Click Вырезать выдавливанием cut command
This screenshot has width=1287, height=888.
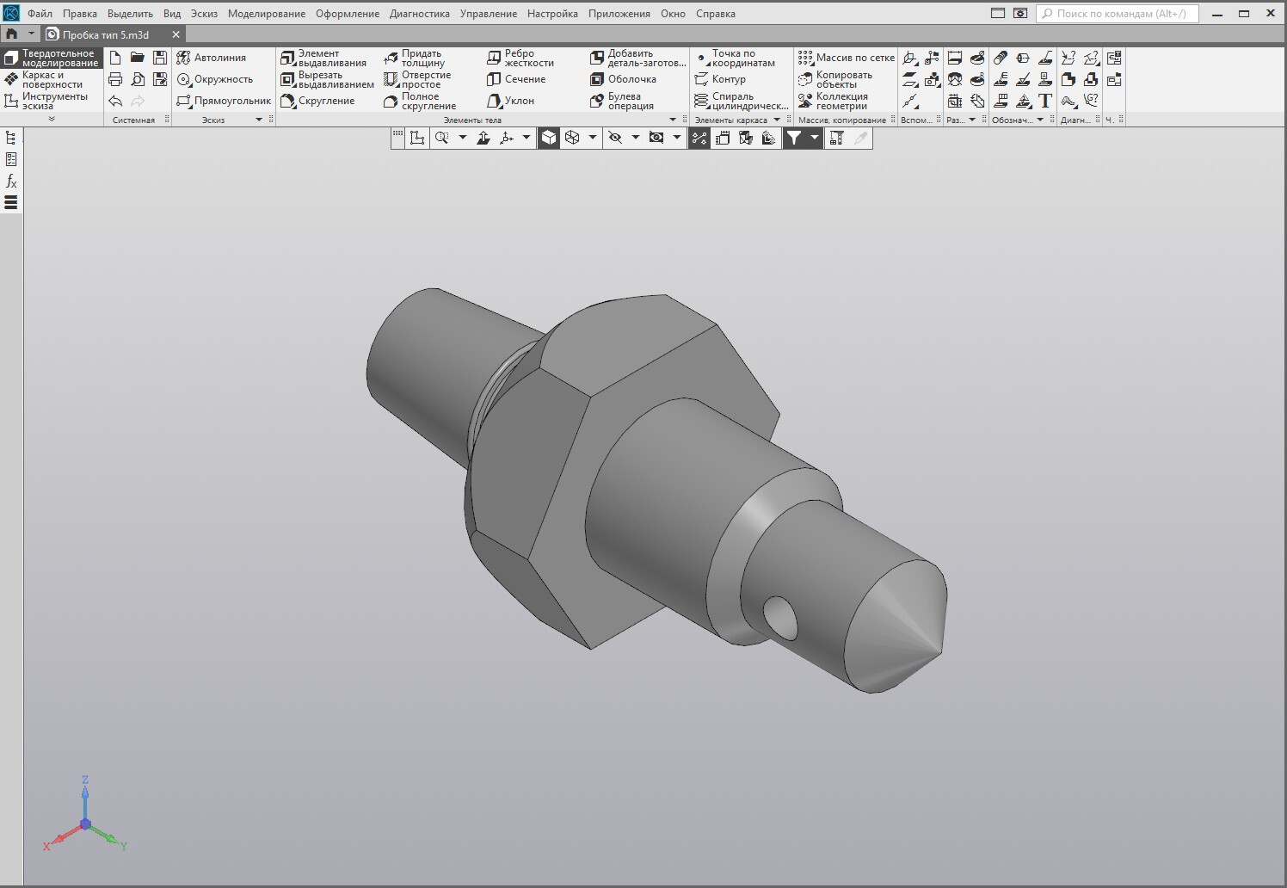point(328,80)
